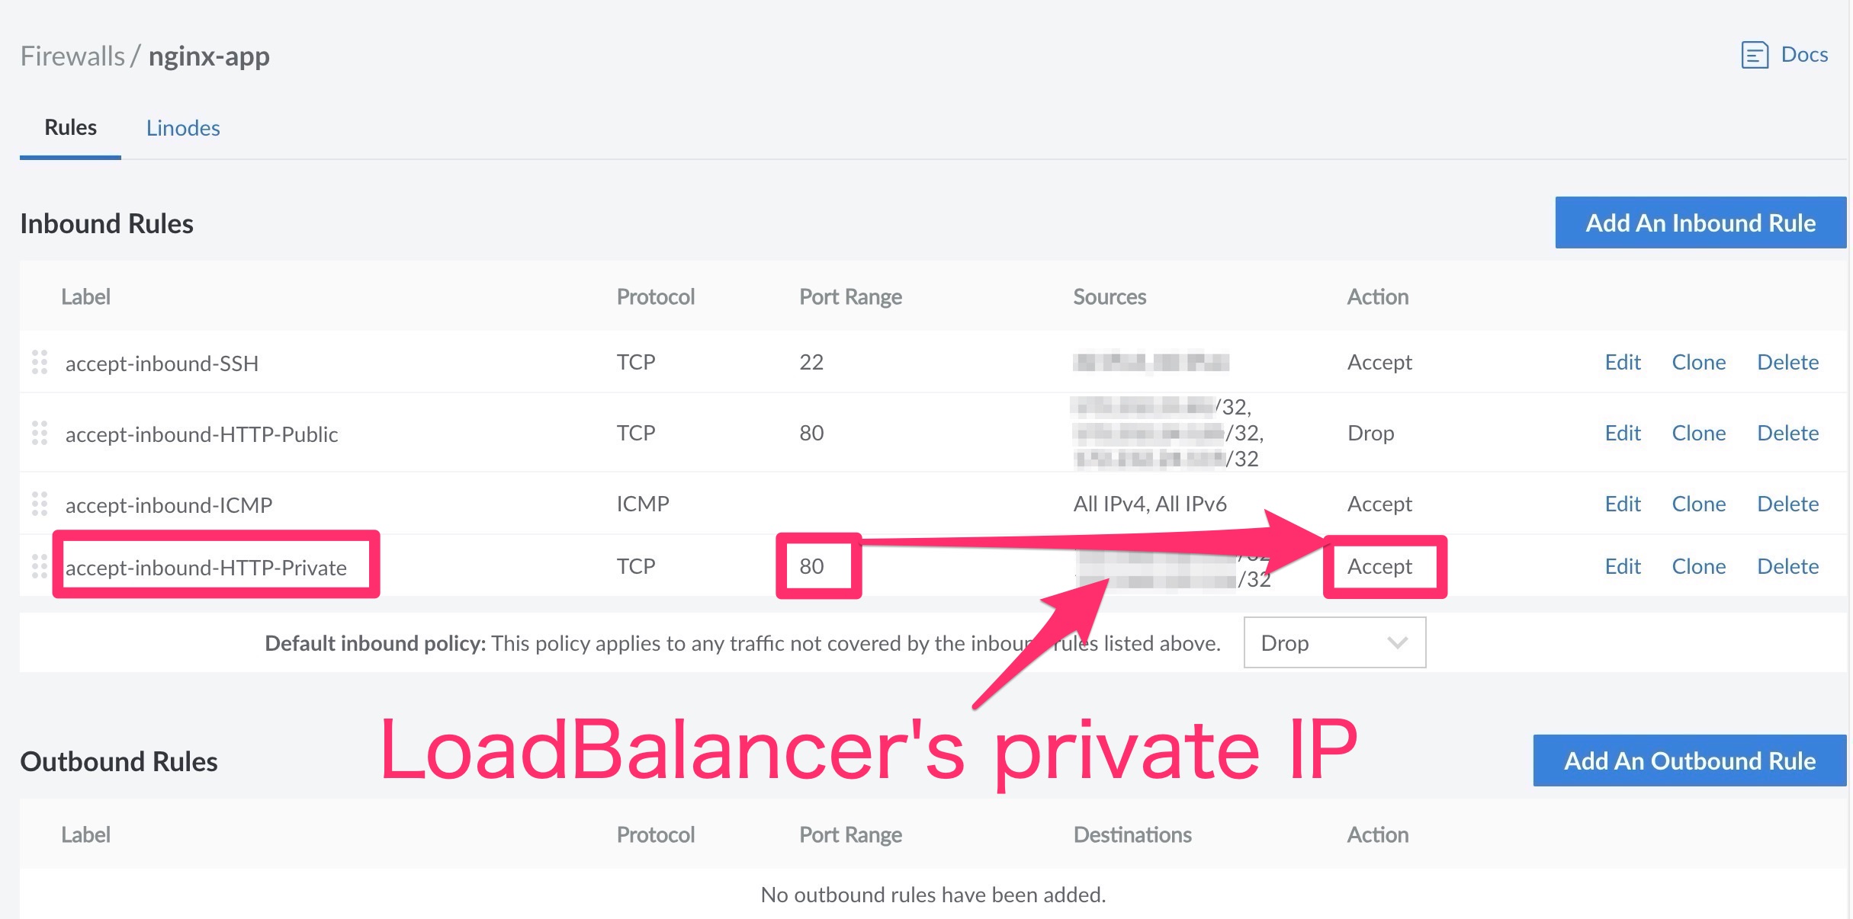This screenshot has width=1853, height=919.
Task: Delete the accept-inbound-ICMP rule
Action: click(1787, 504)
